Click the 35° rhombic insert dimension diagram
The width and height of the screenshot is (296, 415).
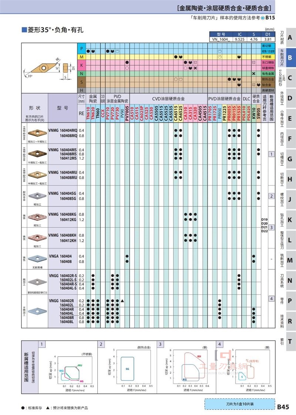[49, 68]
